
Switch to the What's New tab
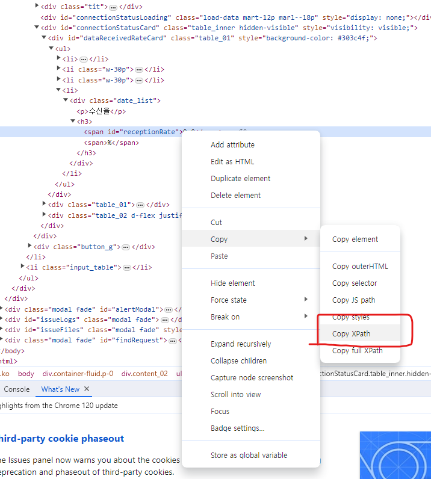click(x=60, y=389)
